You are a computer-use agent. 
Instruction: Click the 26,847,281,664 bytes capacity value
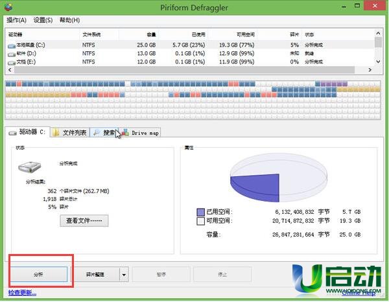point(293,235)
